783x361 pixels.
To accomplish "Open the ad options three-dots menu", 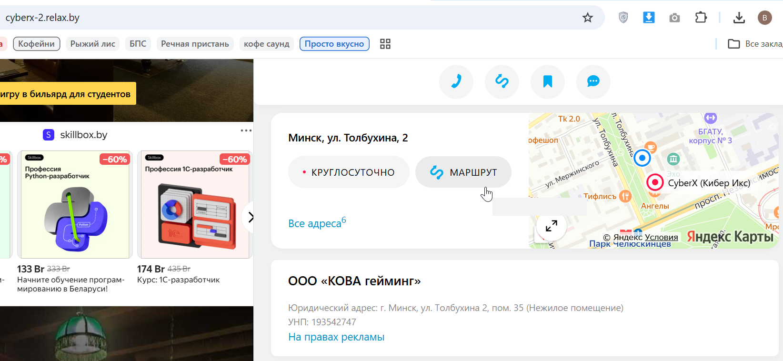I will pos(246,130).
